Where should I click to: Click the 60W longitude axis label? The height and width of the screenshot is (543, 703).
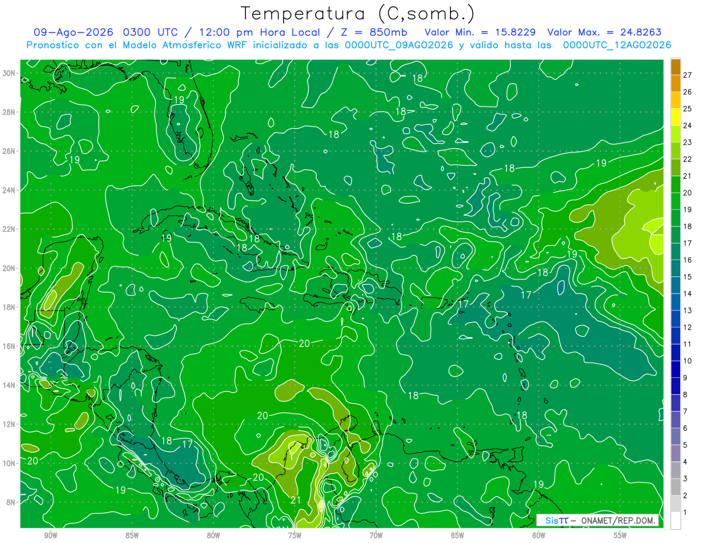539,535
